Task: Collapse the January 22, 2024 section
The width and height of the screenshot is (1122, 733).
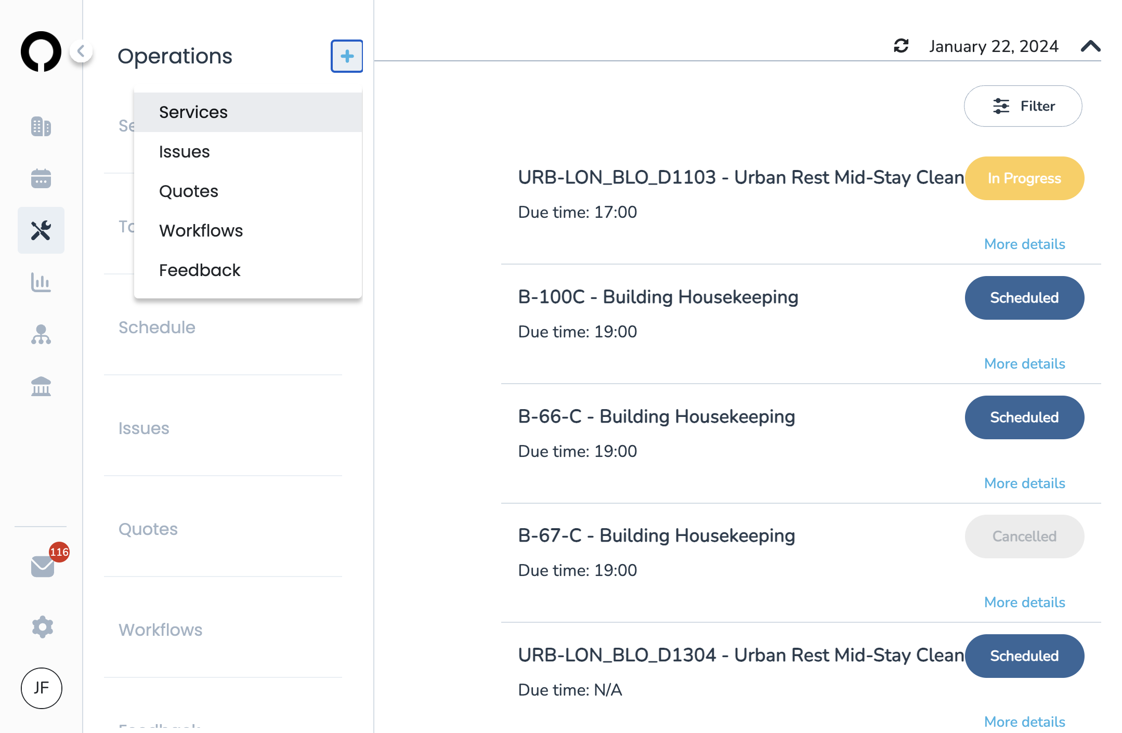Action: (1090, 46)
